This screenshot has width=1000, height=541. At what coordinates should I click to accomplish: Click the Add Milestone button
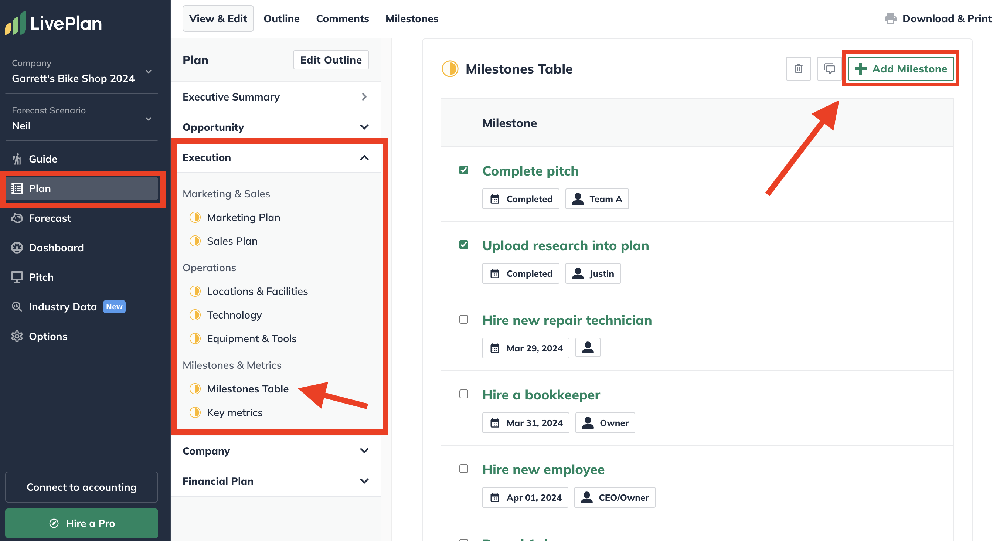pos(901,69)
